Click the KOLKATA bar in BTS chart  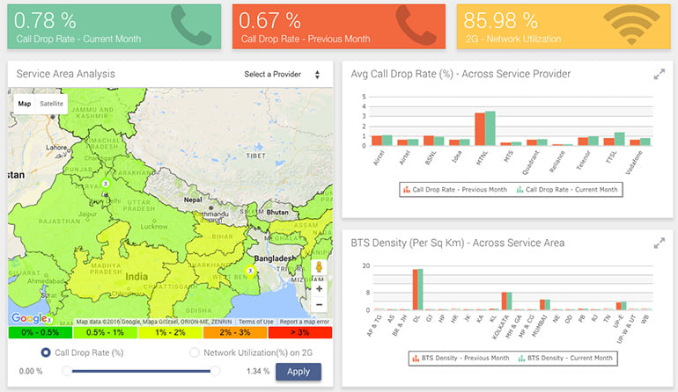(507, 301)
